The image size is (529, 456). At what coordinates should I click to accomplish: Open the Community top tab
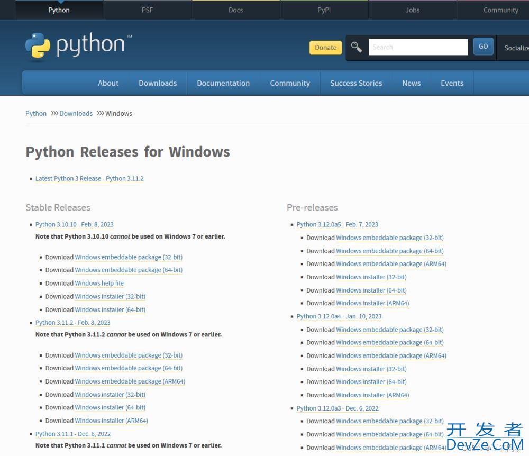click(500, 10)
